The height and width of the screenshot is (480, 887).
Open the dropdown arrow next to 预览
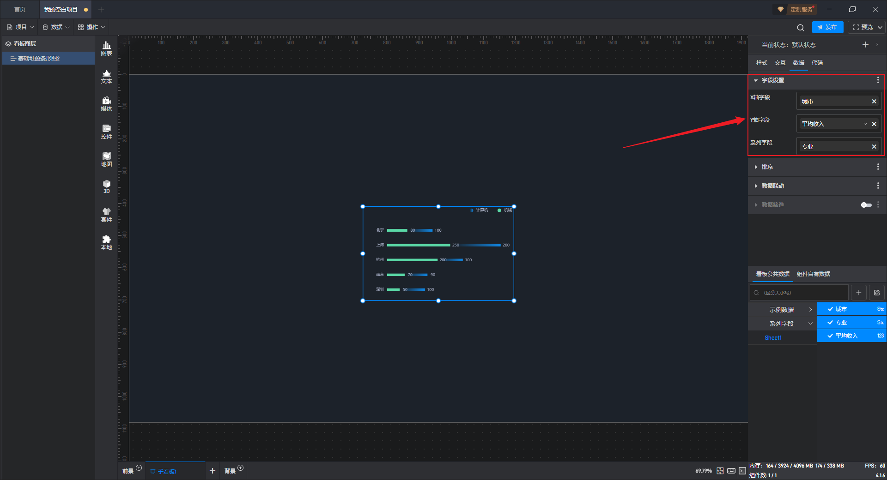[880, 27]
